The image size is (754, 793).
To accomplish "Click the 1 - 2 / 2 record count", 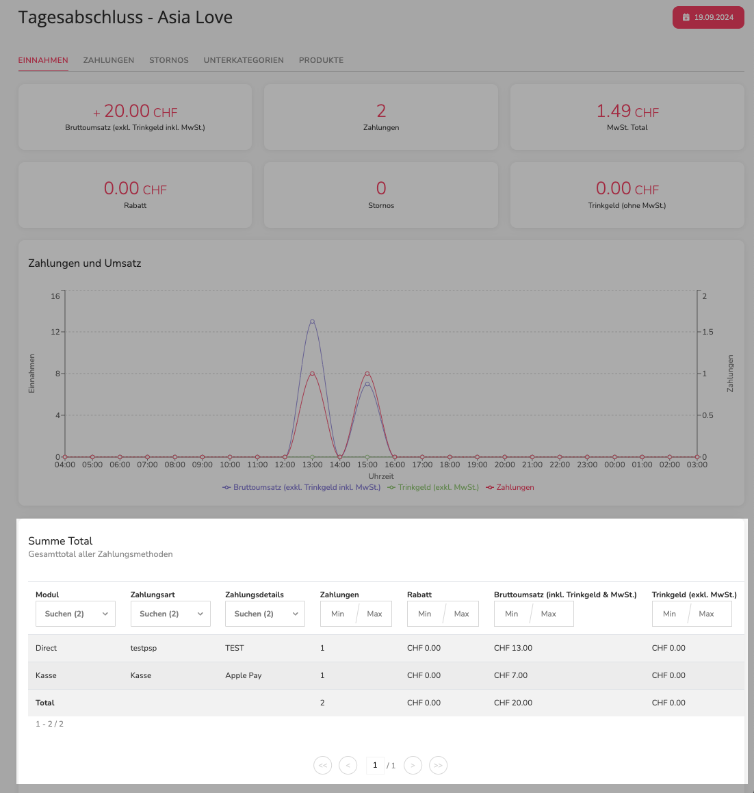I will tap(49, 724).
